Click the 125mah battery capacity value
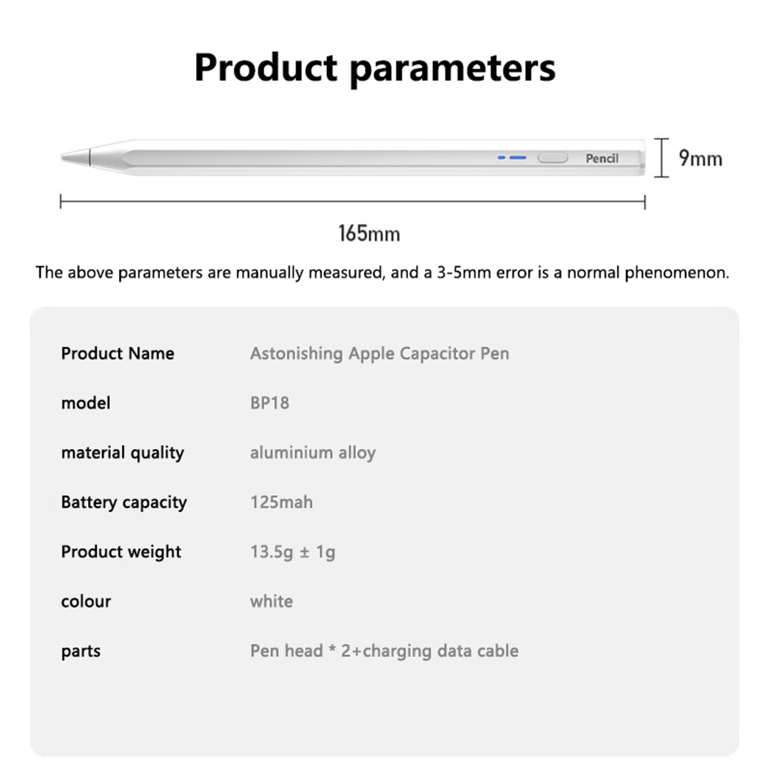This screenshot has width=771, height=771. [x=282, y=502]
